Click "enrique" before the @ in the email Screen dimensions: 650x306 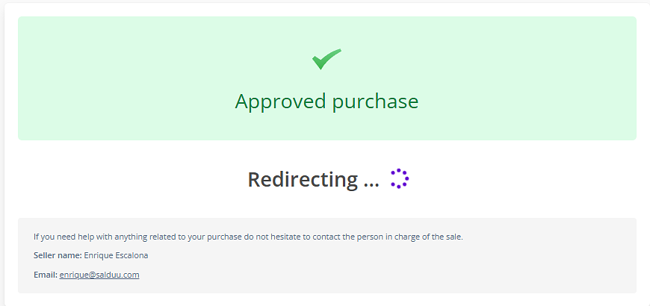click(x=73, y=275)
